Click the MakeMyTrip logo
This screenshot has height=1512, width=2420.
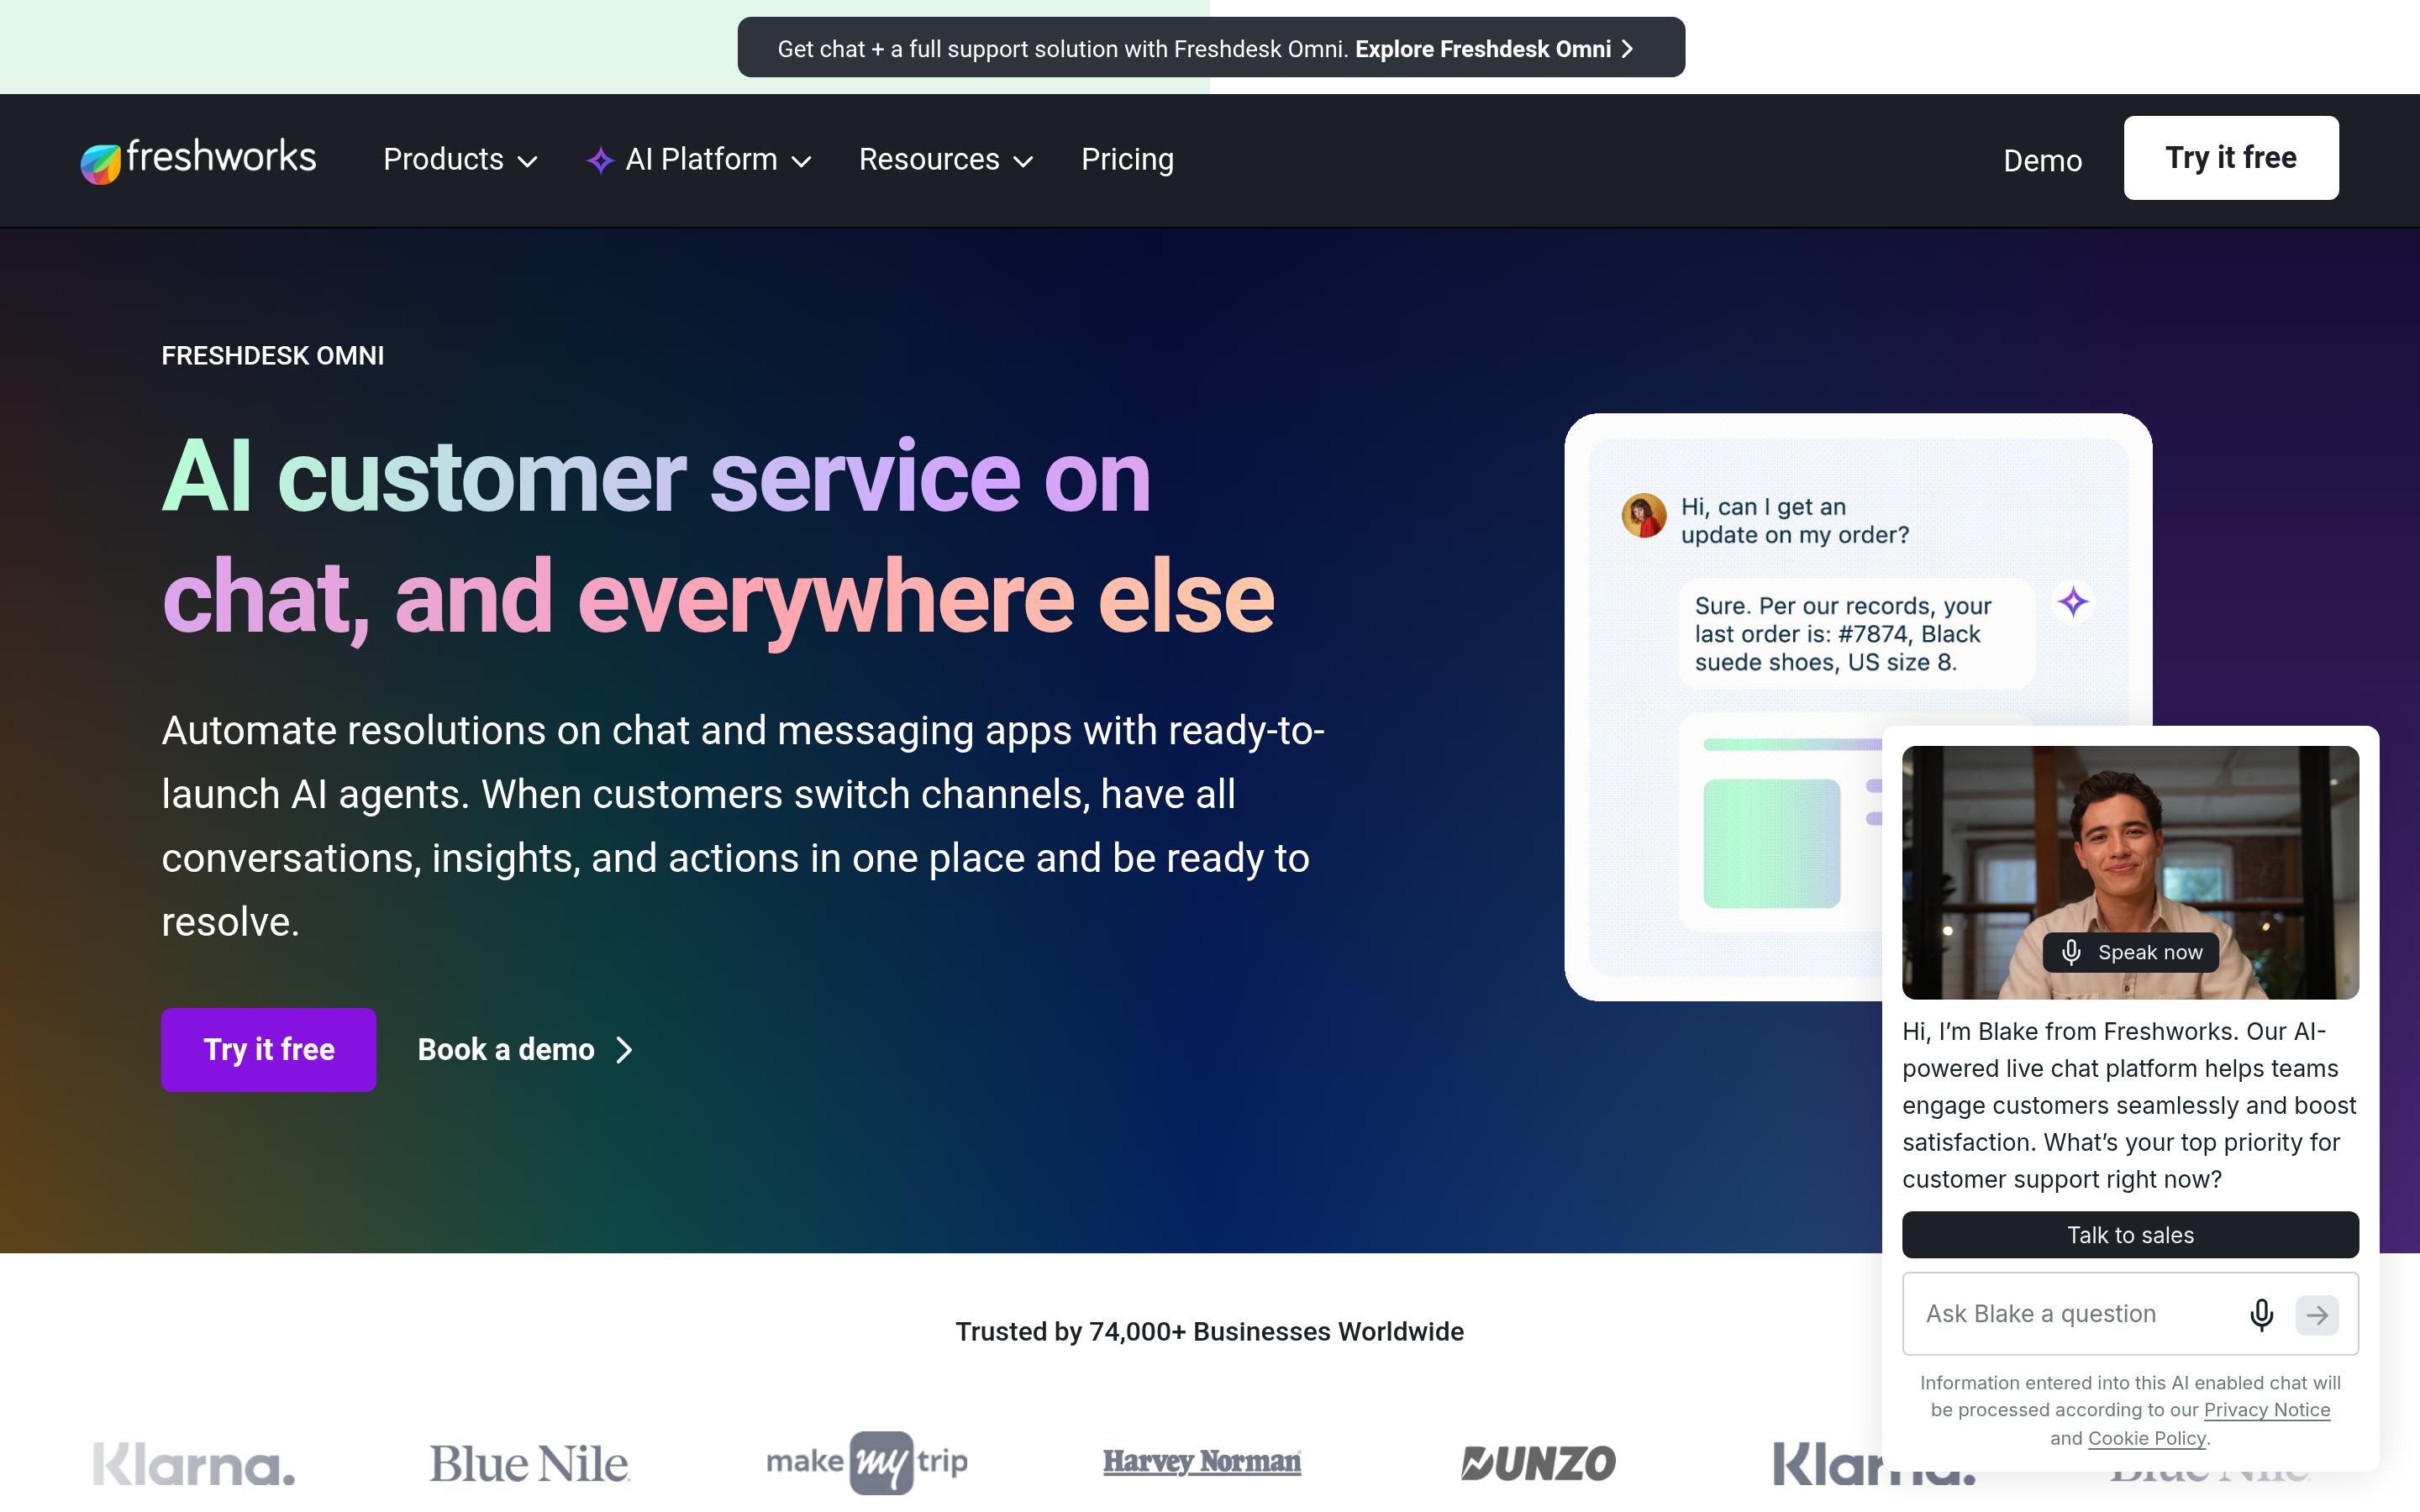coord(867,1463)
